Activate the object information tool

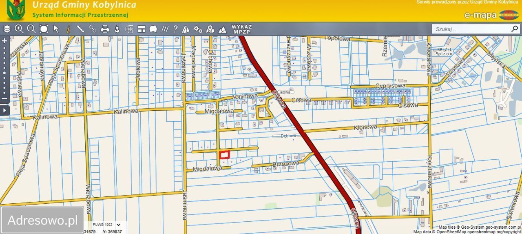pos(68,29)
